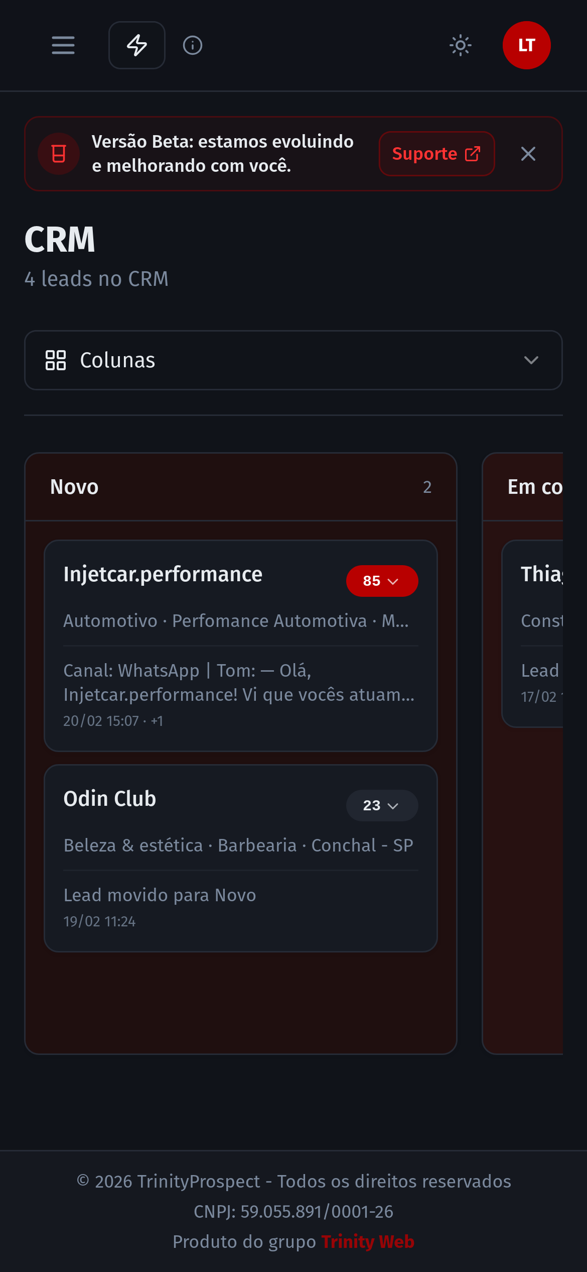Open the hamburger navigation menu

(x=63, y=45)
